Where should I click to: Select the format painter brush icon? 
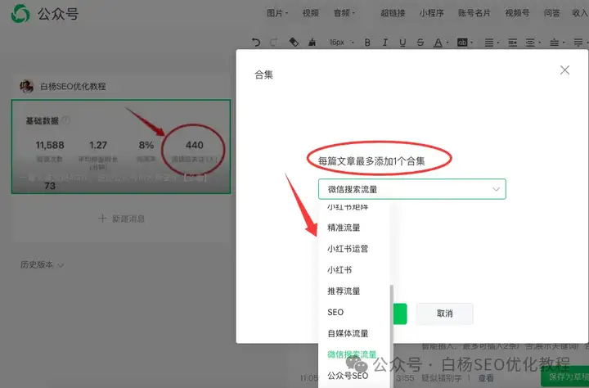click(x=312, y=42)
